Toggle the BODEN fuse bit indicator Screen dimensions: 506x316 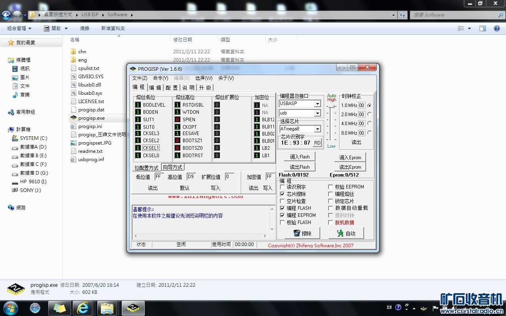[138, 112]
